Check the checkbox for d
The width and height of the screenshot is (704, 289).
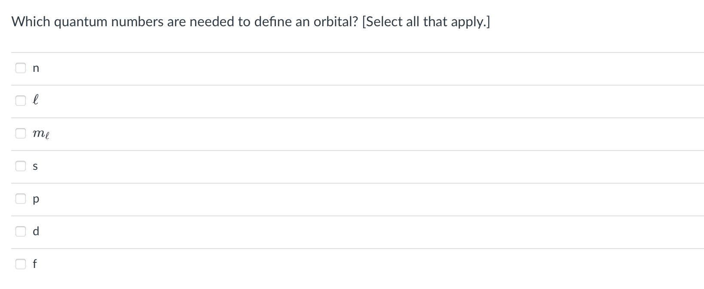tap(21, 231)
